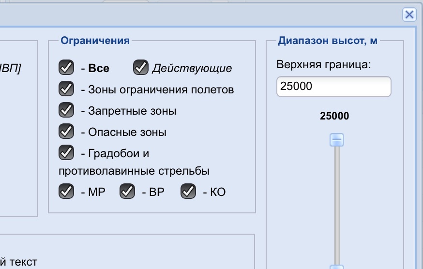
Task: Click the 'Верхняя граница' input field
Action: 333,87
